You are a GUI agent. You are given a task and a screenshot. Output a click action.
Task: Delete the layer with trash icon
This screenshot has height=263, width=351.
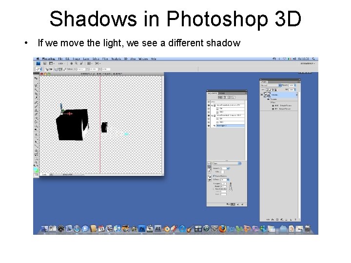295,220
